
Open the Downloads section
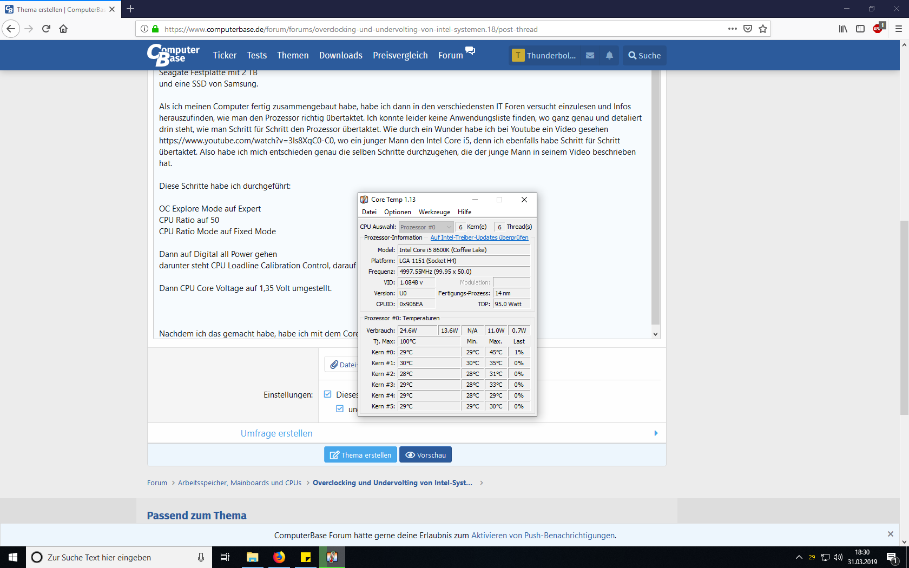coord(341,55)
